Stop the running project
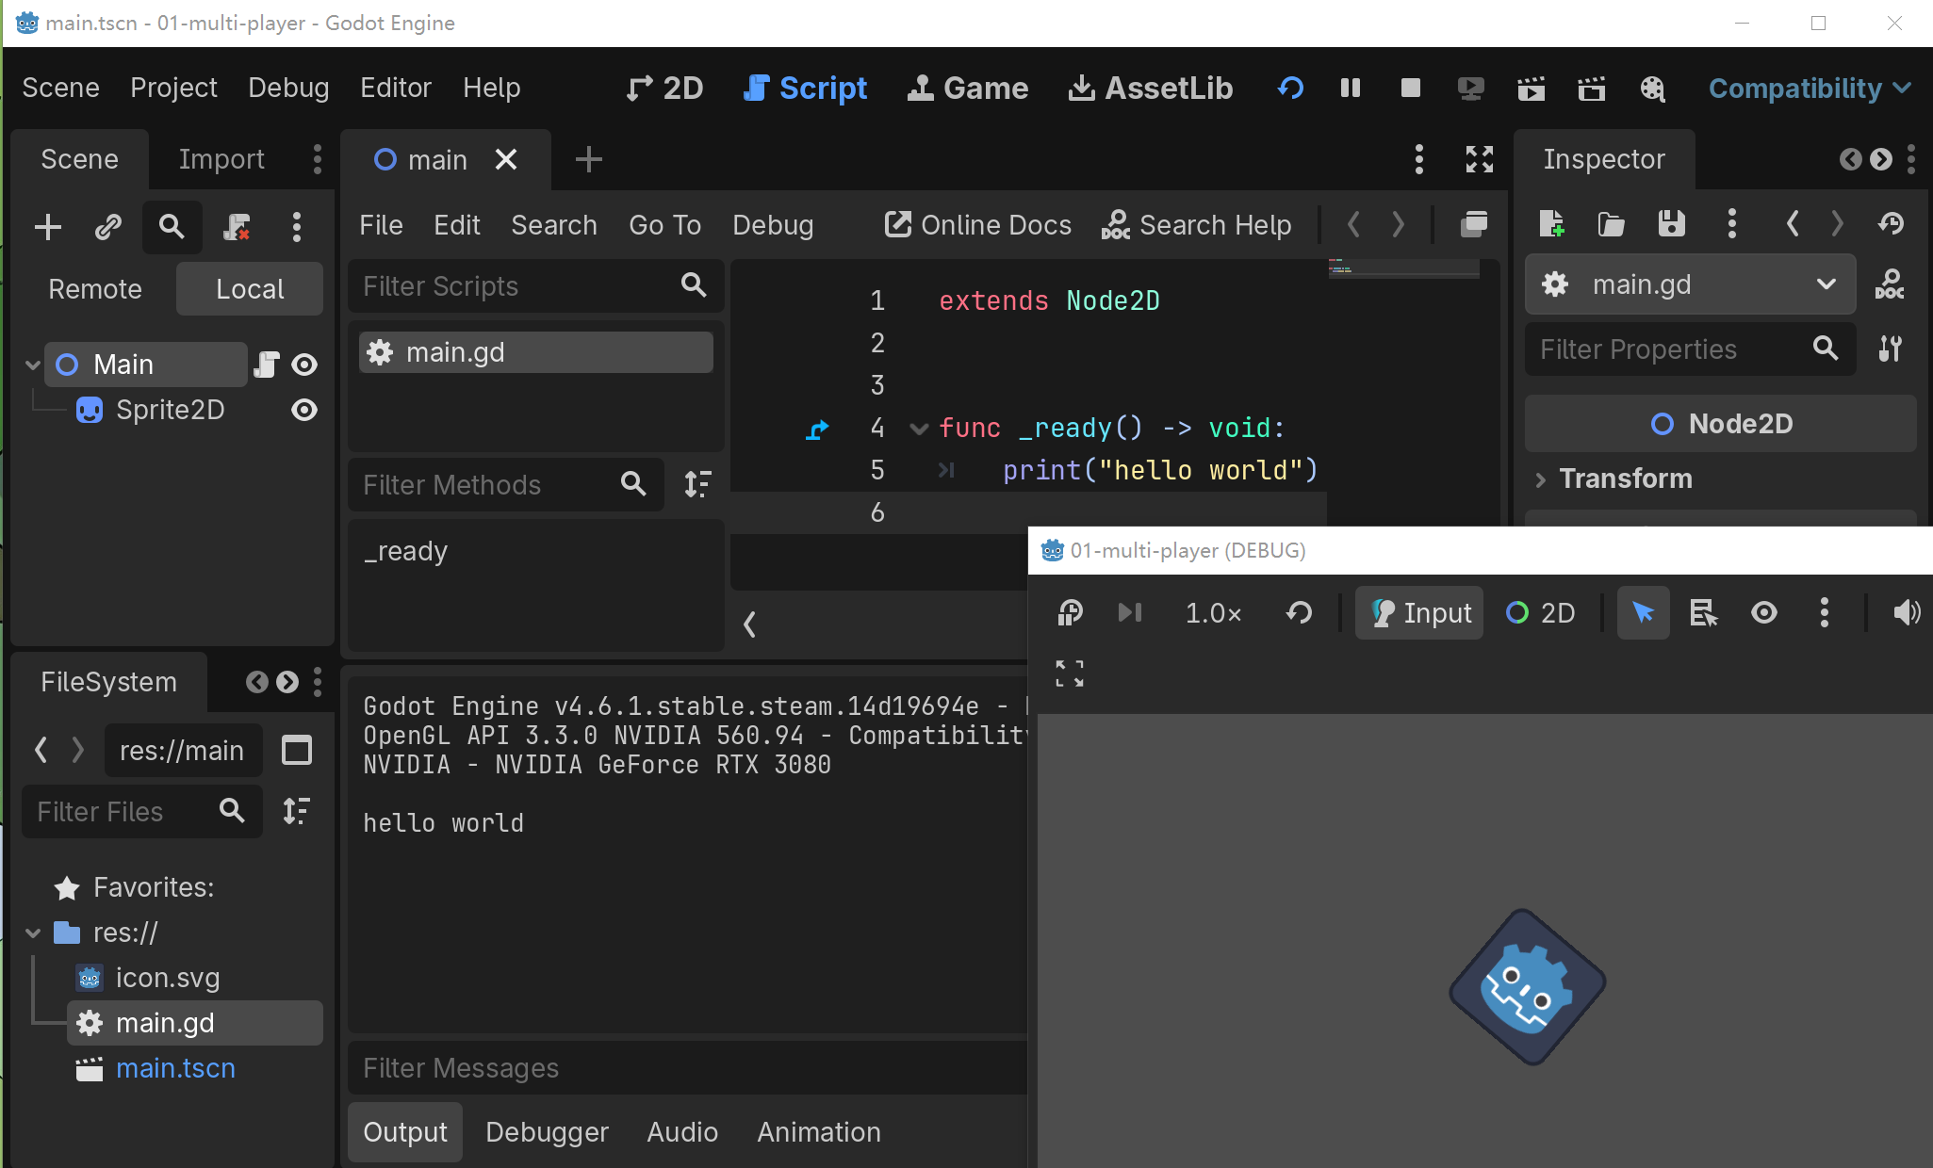Image resolution: width=1933 pixels, height=1168 pixels. tap(1410, 89)
